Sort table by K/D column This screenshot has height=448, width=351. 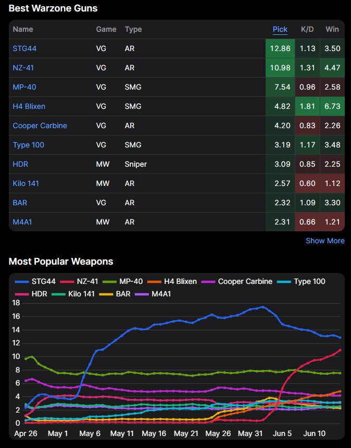307,29
